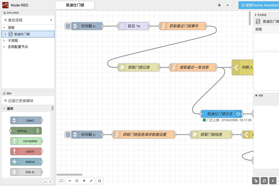
Task: Add a new flow tab with plus
Action: (x=219, y=5)
